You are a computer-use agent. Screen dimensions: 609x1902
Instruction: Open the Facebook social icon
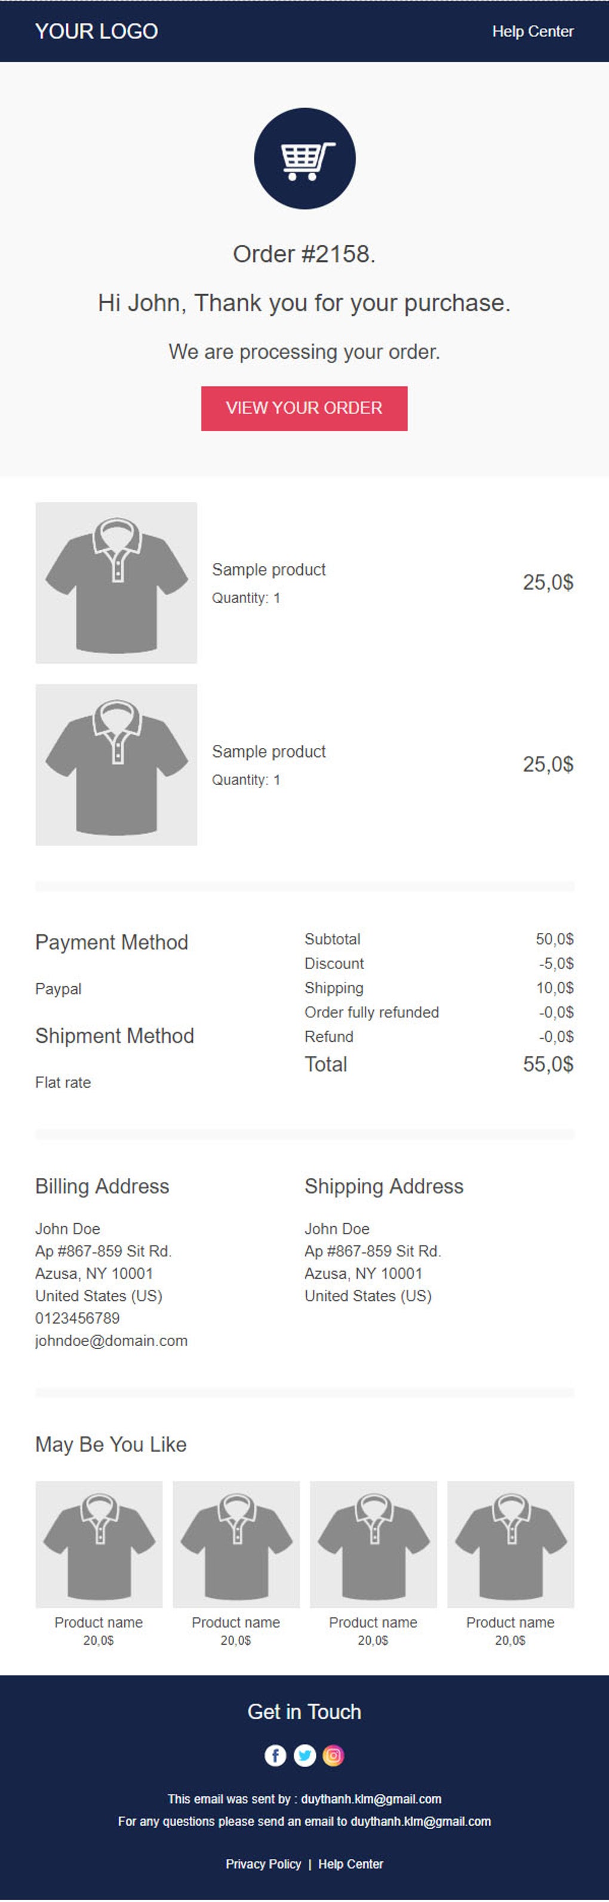[x=275, y=1755]
